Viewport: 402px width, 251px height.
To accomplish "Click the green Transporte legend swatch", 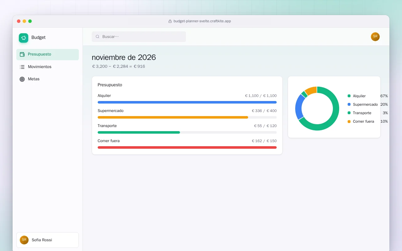I will pyautogui.click(x=349, y=113).
